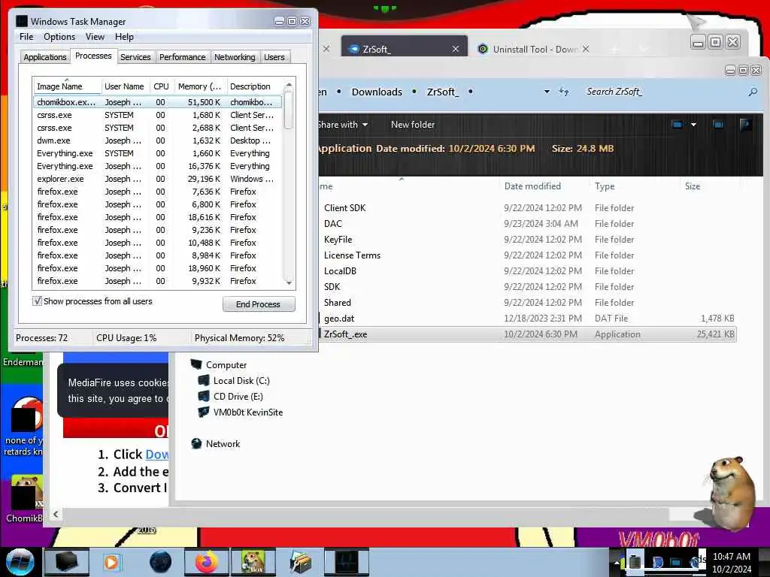Select the KeyFile folder

(338, 240)
